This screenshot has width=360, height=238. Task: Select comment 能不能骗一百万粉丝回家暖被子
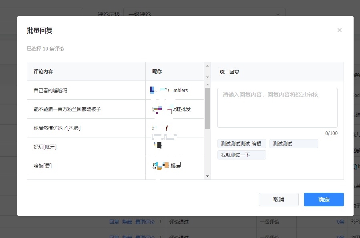67,109
